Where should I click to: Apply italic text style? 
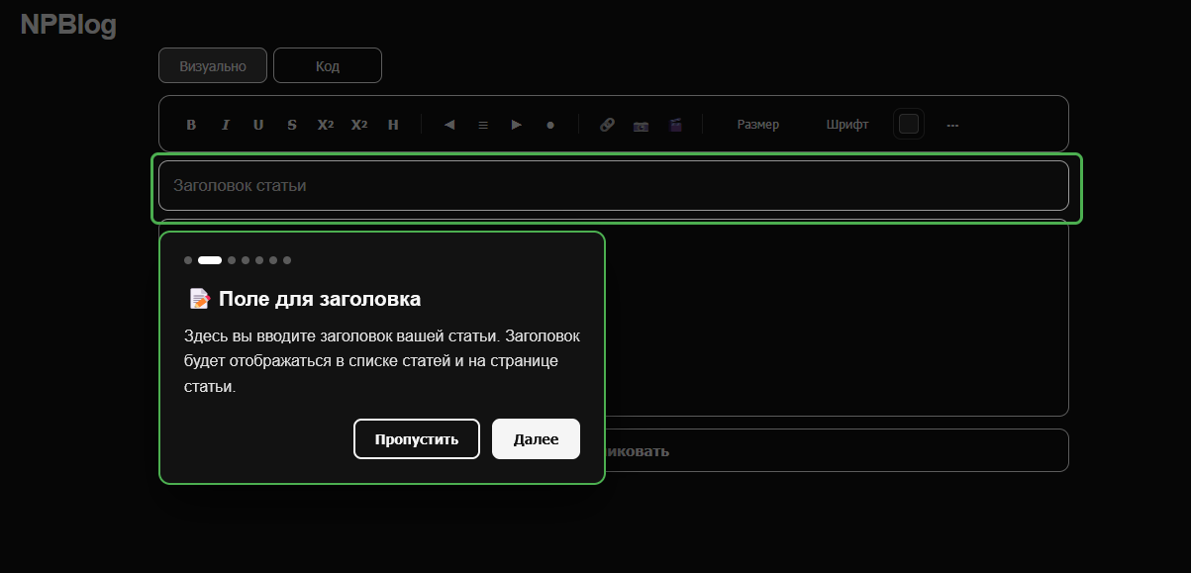pos(225,125)
